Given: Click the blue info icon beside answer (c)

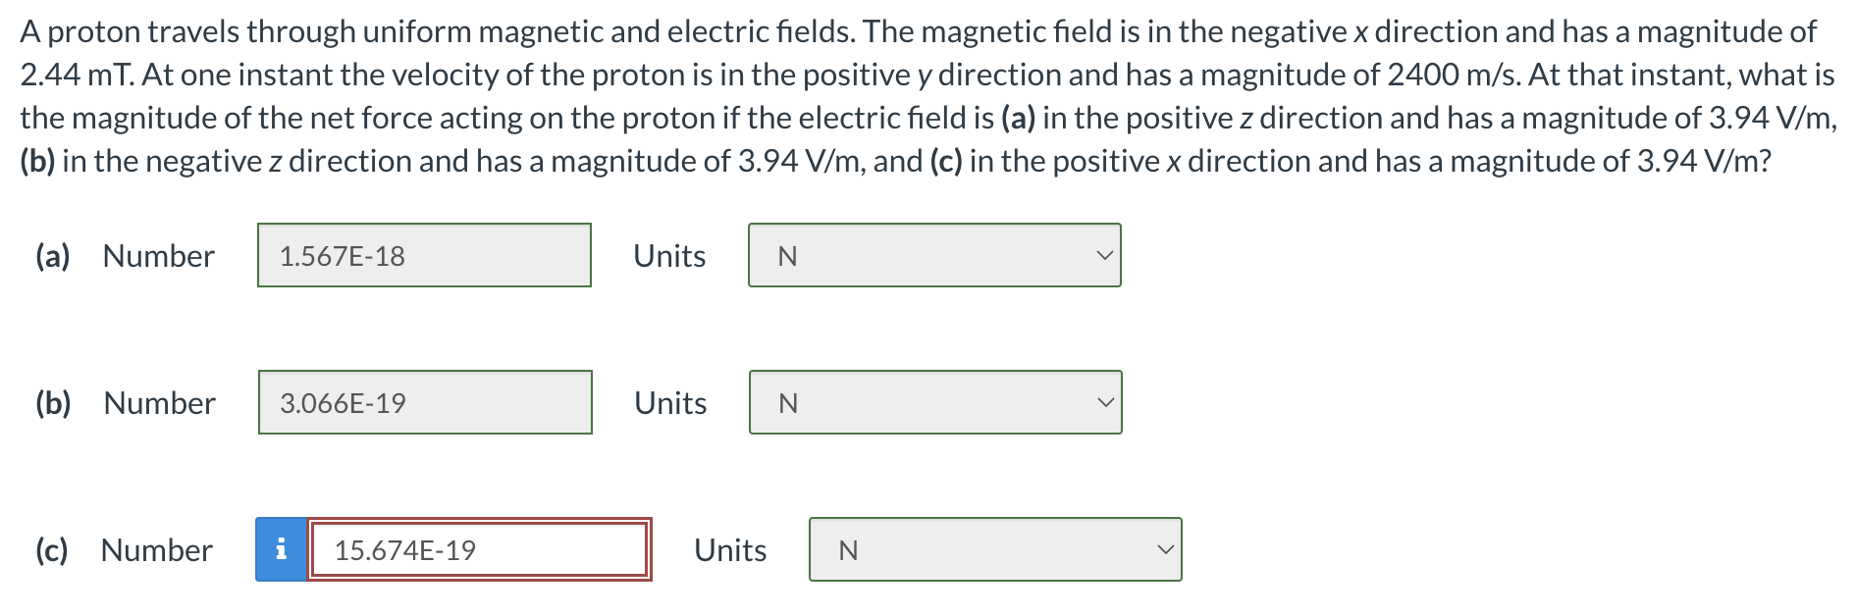Looking at the screenshot, I should [282, 550].
